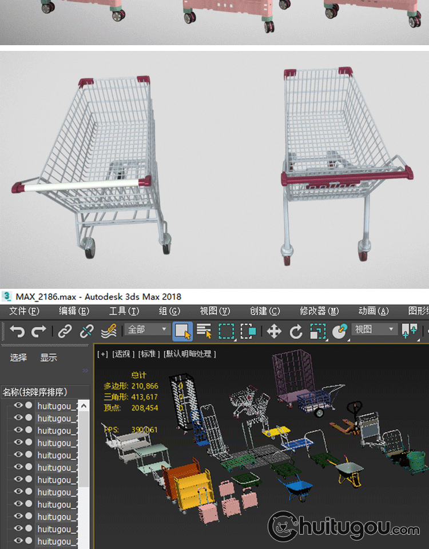This screenshot has width=429, height=549.
Task: Activate the Select and Link chain tool
Action: click(65, 331)
